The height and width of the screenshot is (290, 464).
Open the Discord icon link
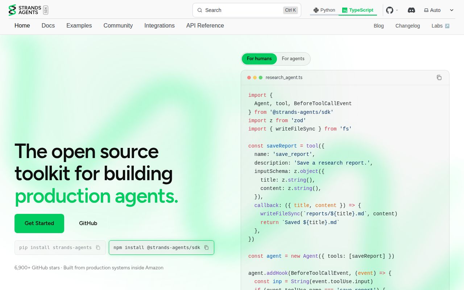[411, 10]
